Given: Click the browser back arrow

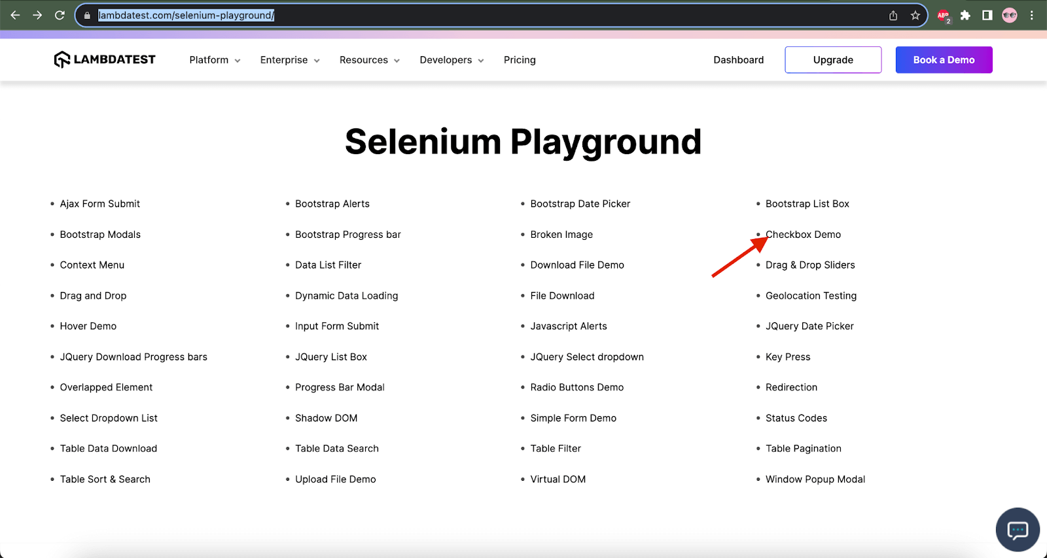Looking at the screenshot, I should click(16, 15).
